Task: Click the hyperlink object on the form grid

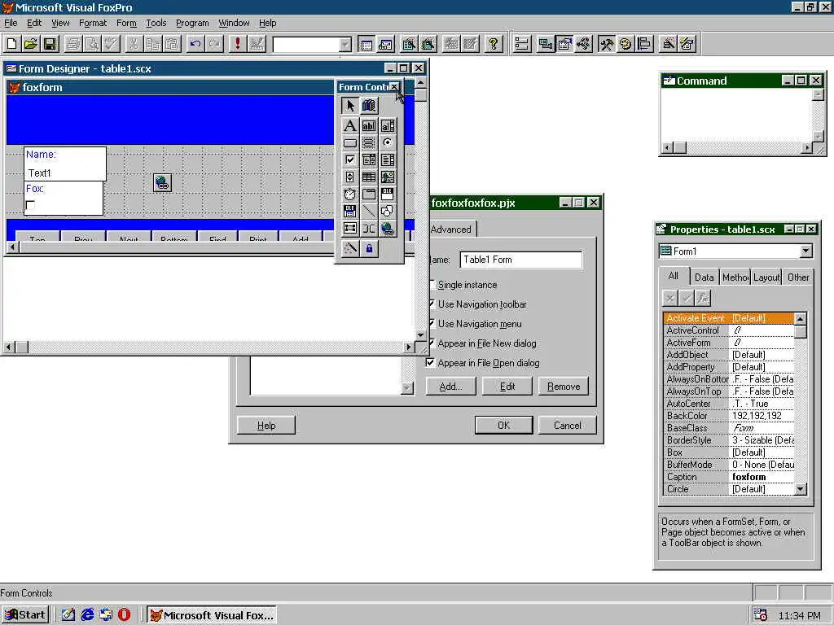Action: click(x=162, y=182)
